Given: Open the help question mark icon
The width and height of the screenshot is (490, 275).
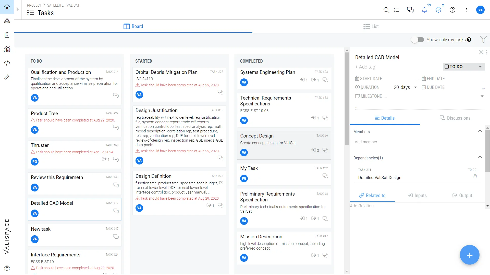Looking at the screenshot, I should (452, 10).
